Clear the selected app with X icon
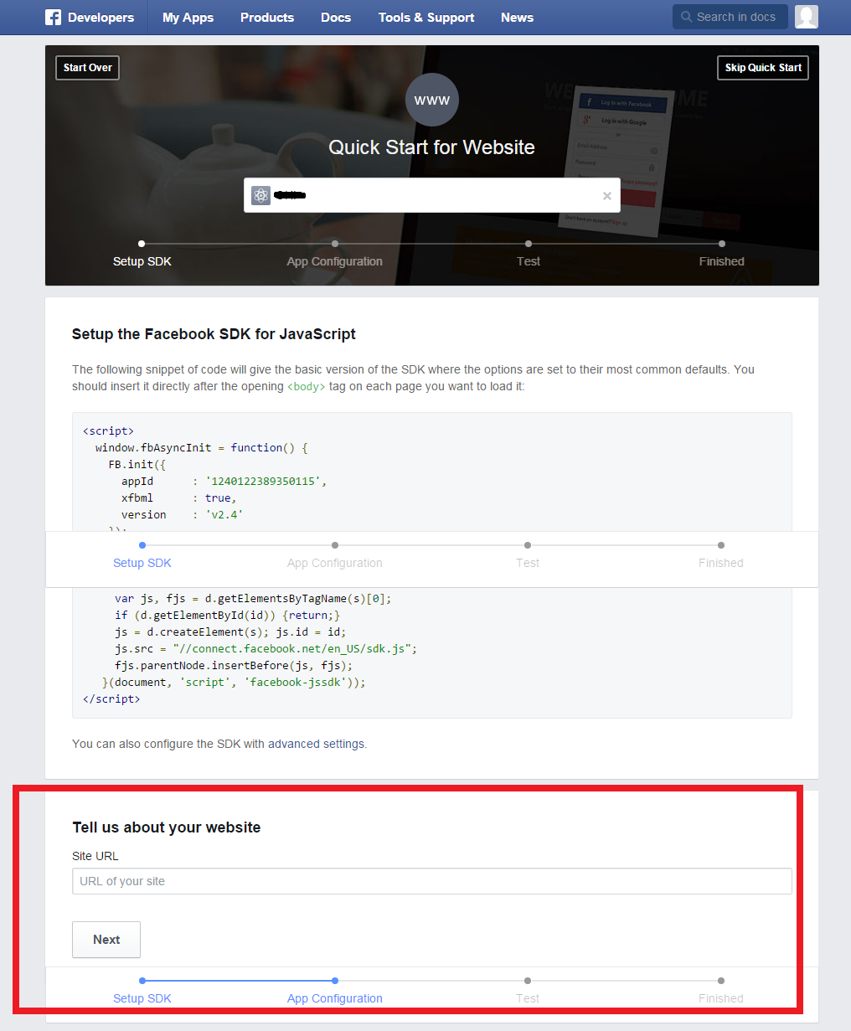The image size is (851, 1031). point(607,196)
